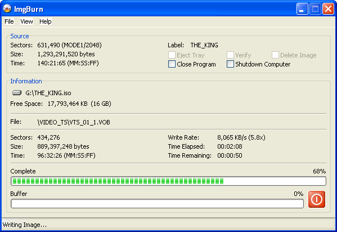This screenshot has height=232, width=337.
Task: Click the Writing Image status bar text
Action: click(25, 225)
